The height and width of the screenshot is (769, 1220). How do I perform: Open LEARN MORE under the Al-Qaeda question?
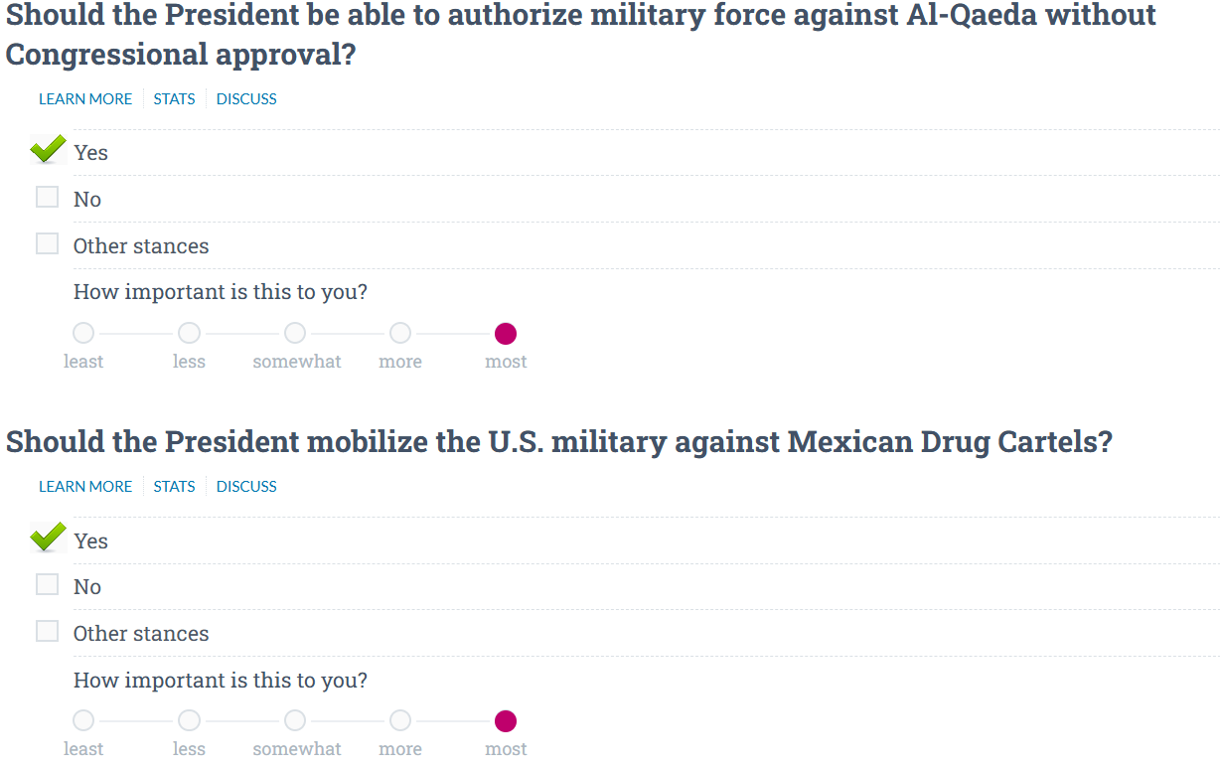(85, 98)
